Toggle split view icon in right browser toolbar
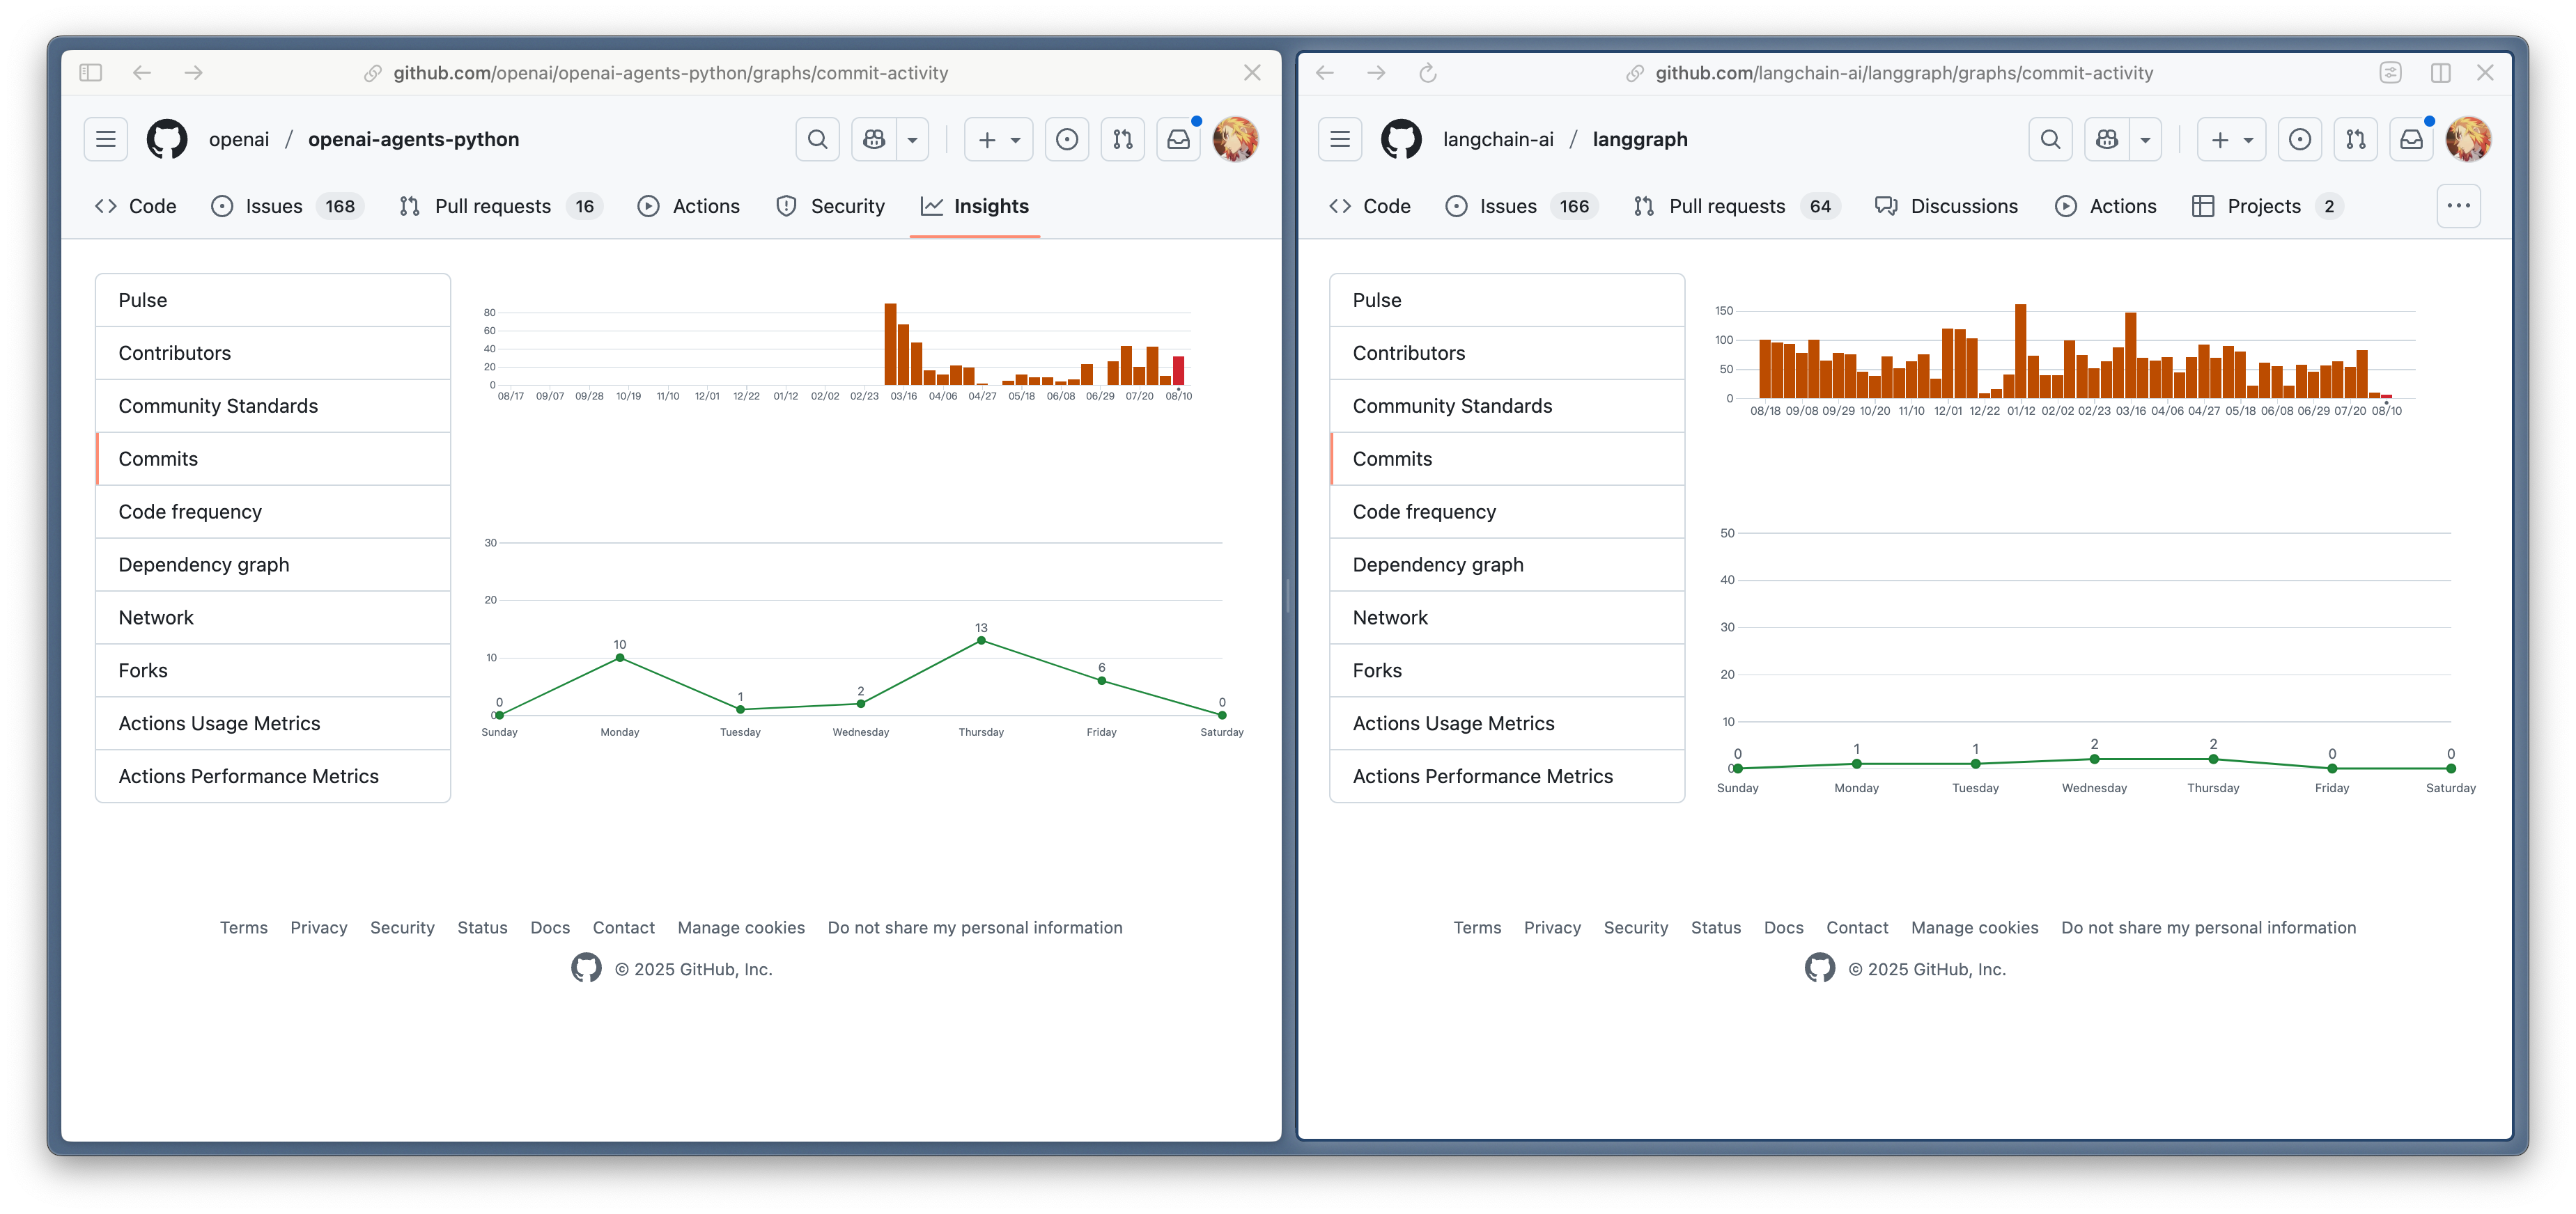Screen dimensions: 2576x1214 [2440, 73]
